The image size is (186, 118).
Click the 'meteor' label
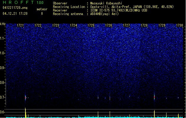[x=42, y=9]
